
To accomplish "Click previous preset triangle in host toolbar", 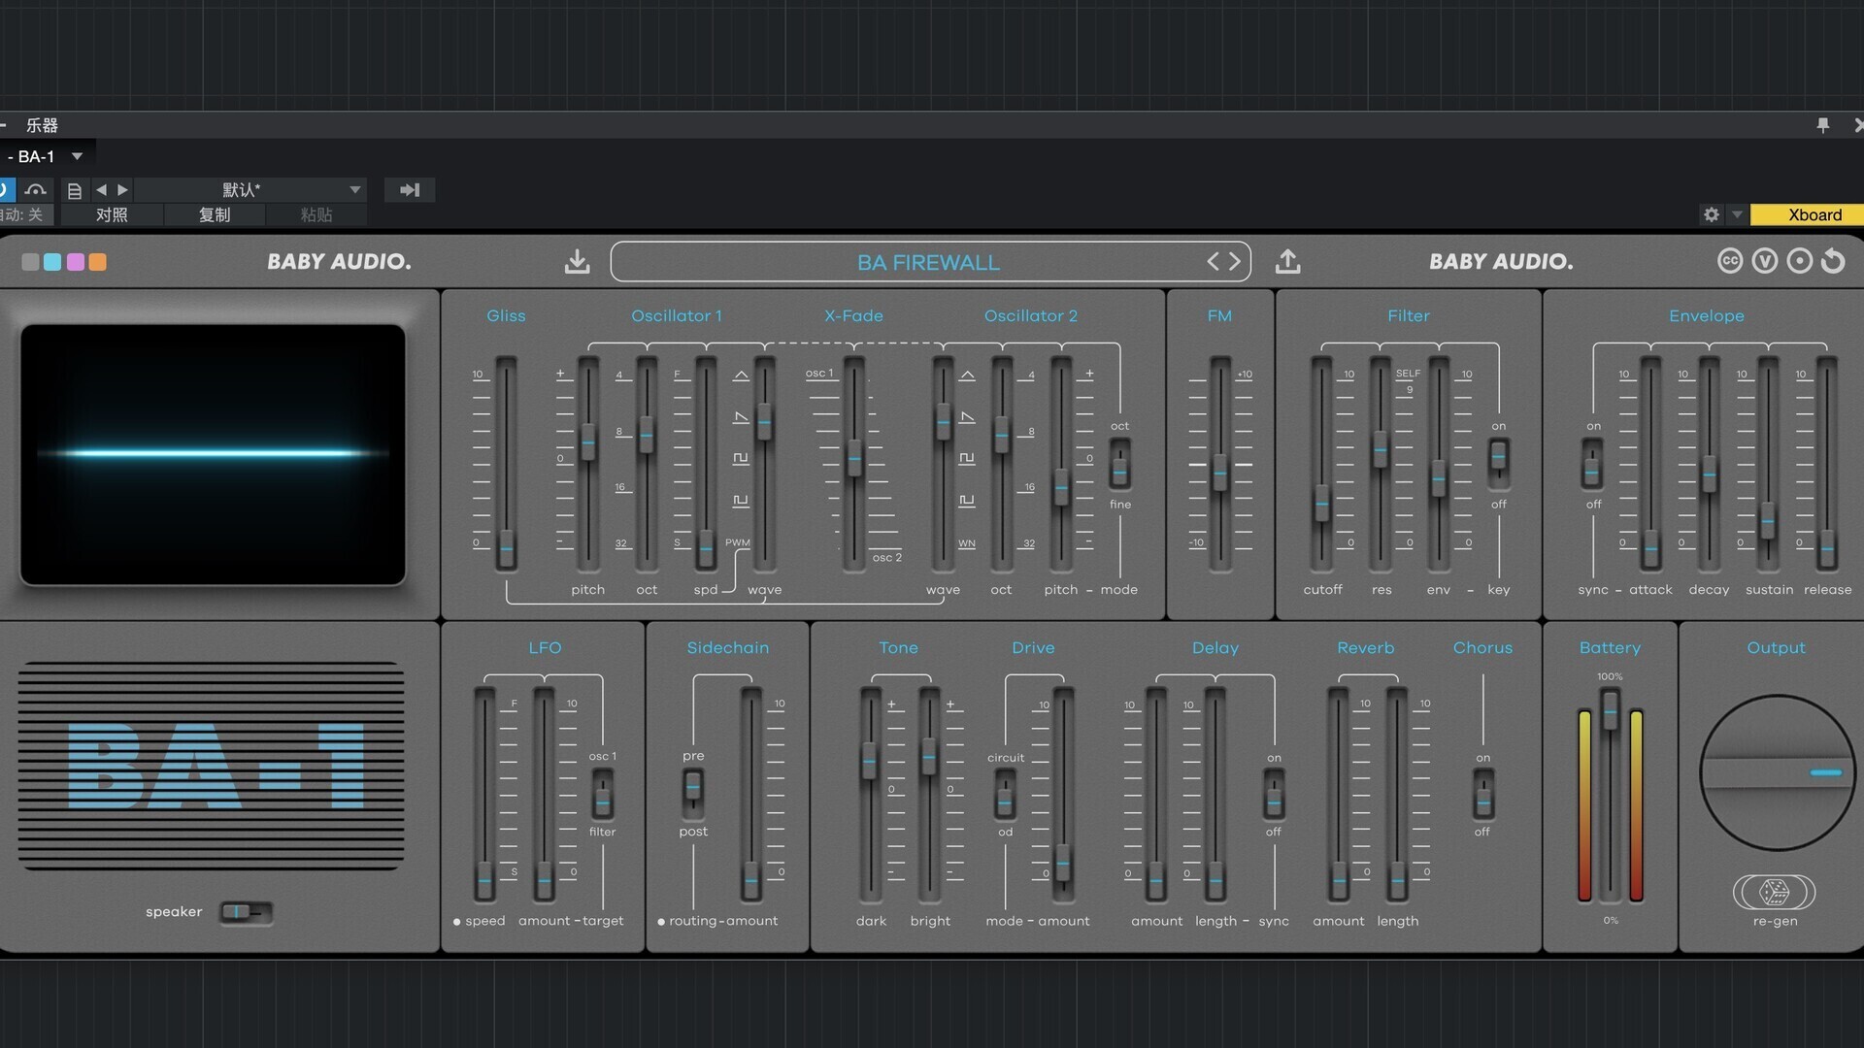I will tap(101, 190).
